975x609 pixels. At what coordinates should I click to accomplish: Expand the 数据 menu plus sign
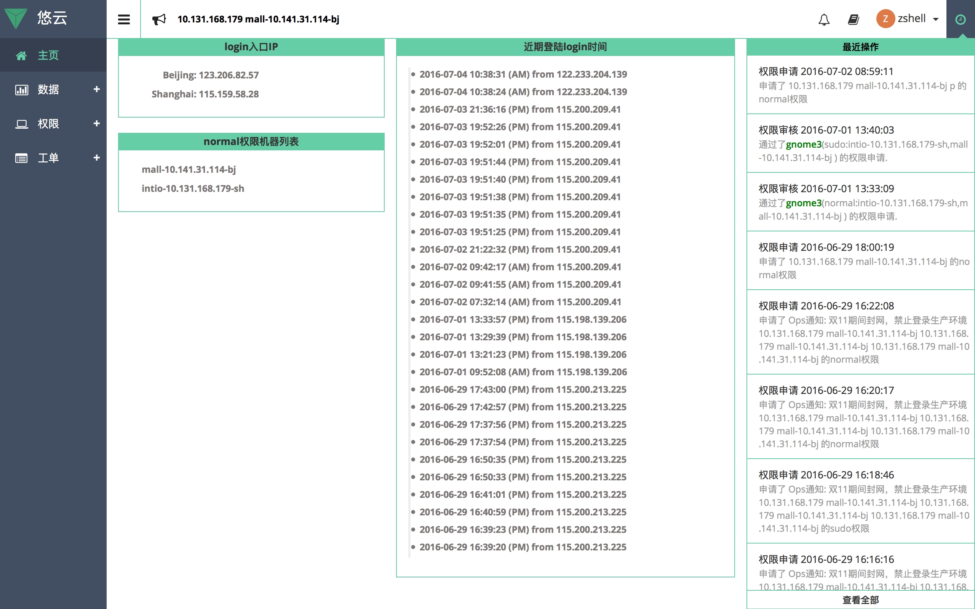[97, 89]
